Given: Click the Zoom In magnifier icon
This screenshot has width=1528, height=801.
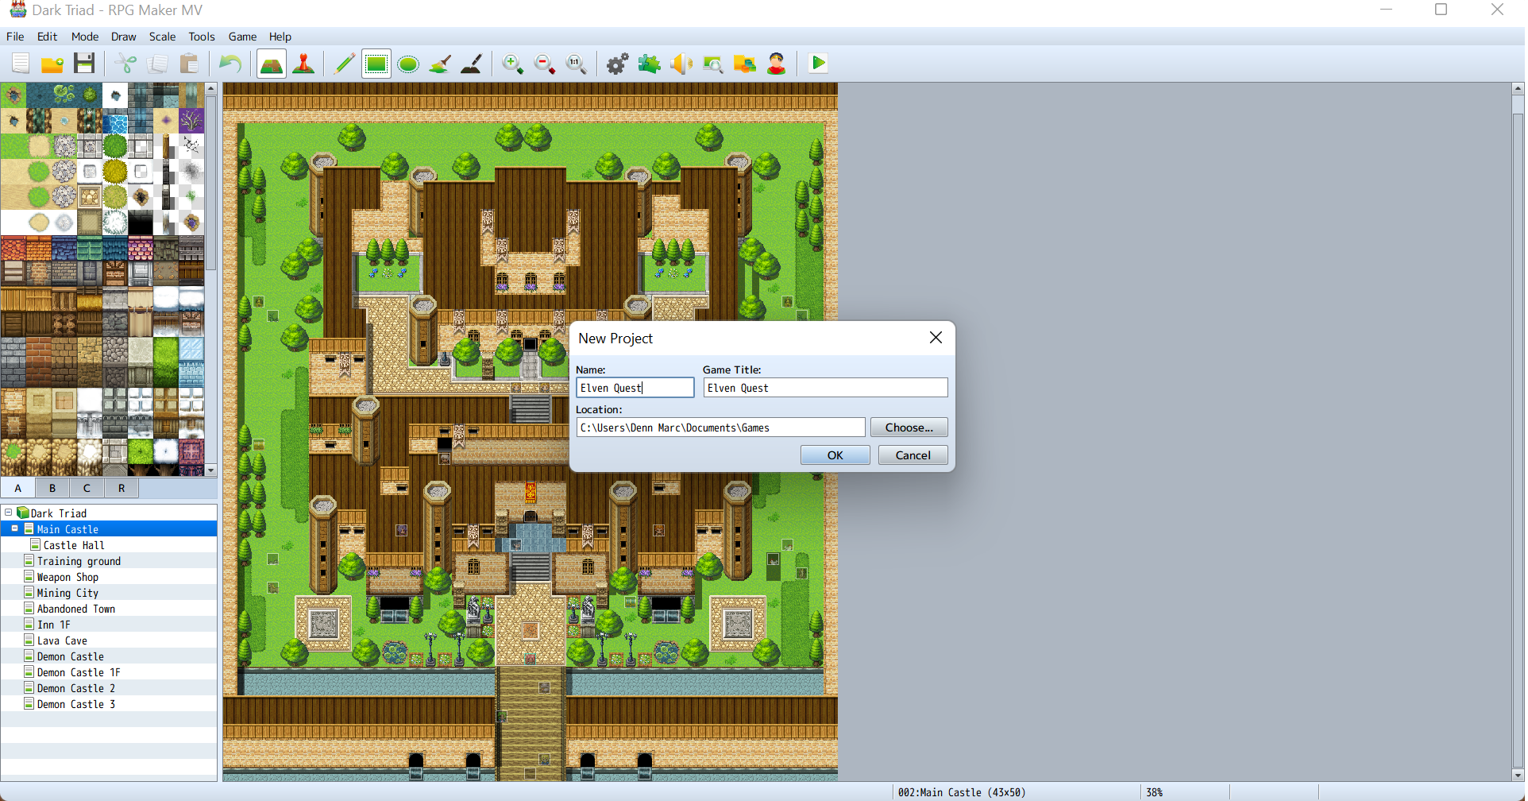Looking at the screenshot, I should (x=513, y=64).
